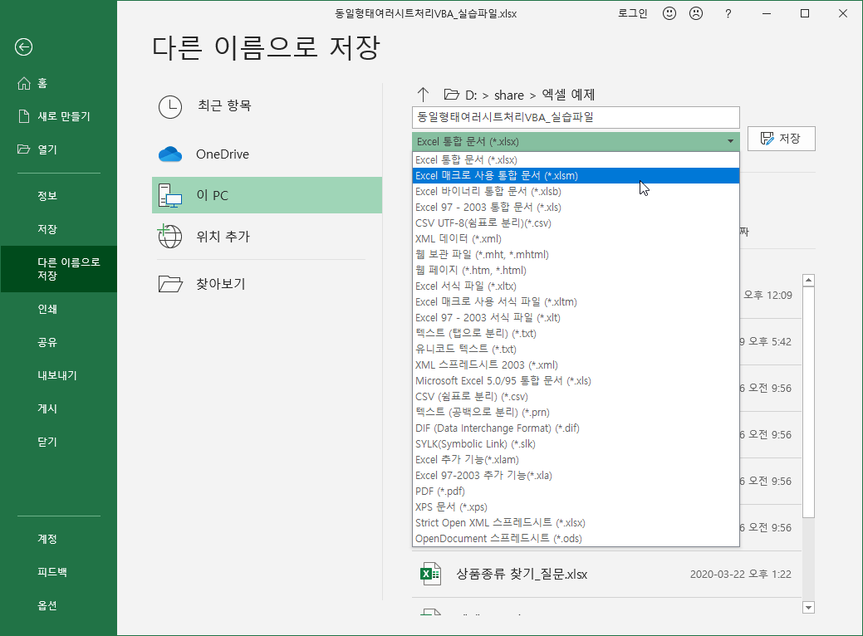Screen dimensions: 863x636
Task: Choose XML 데이터 (*.xml) format
Action: (576, 239)
